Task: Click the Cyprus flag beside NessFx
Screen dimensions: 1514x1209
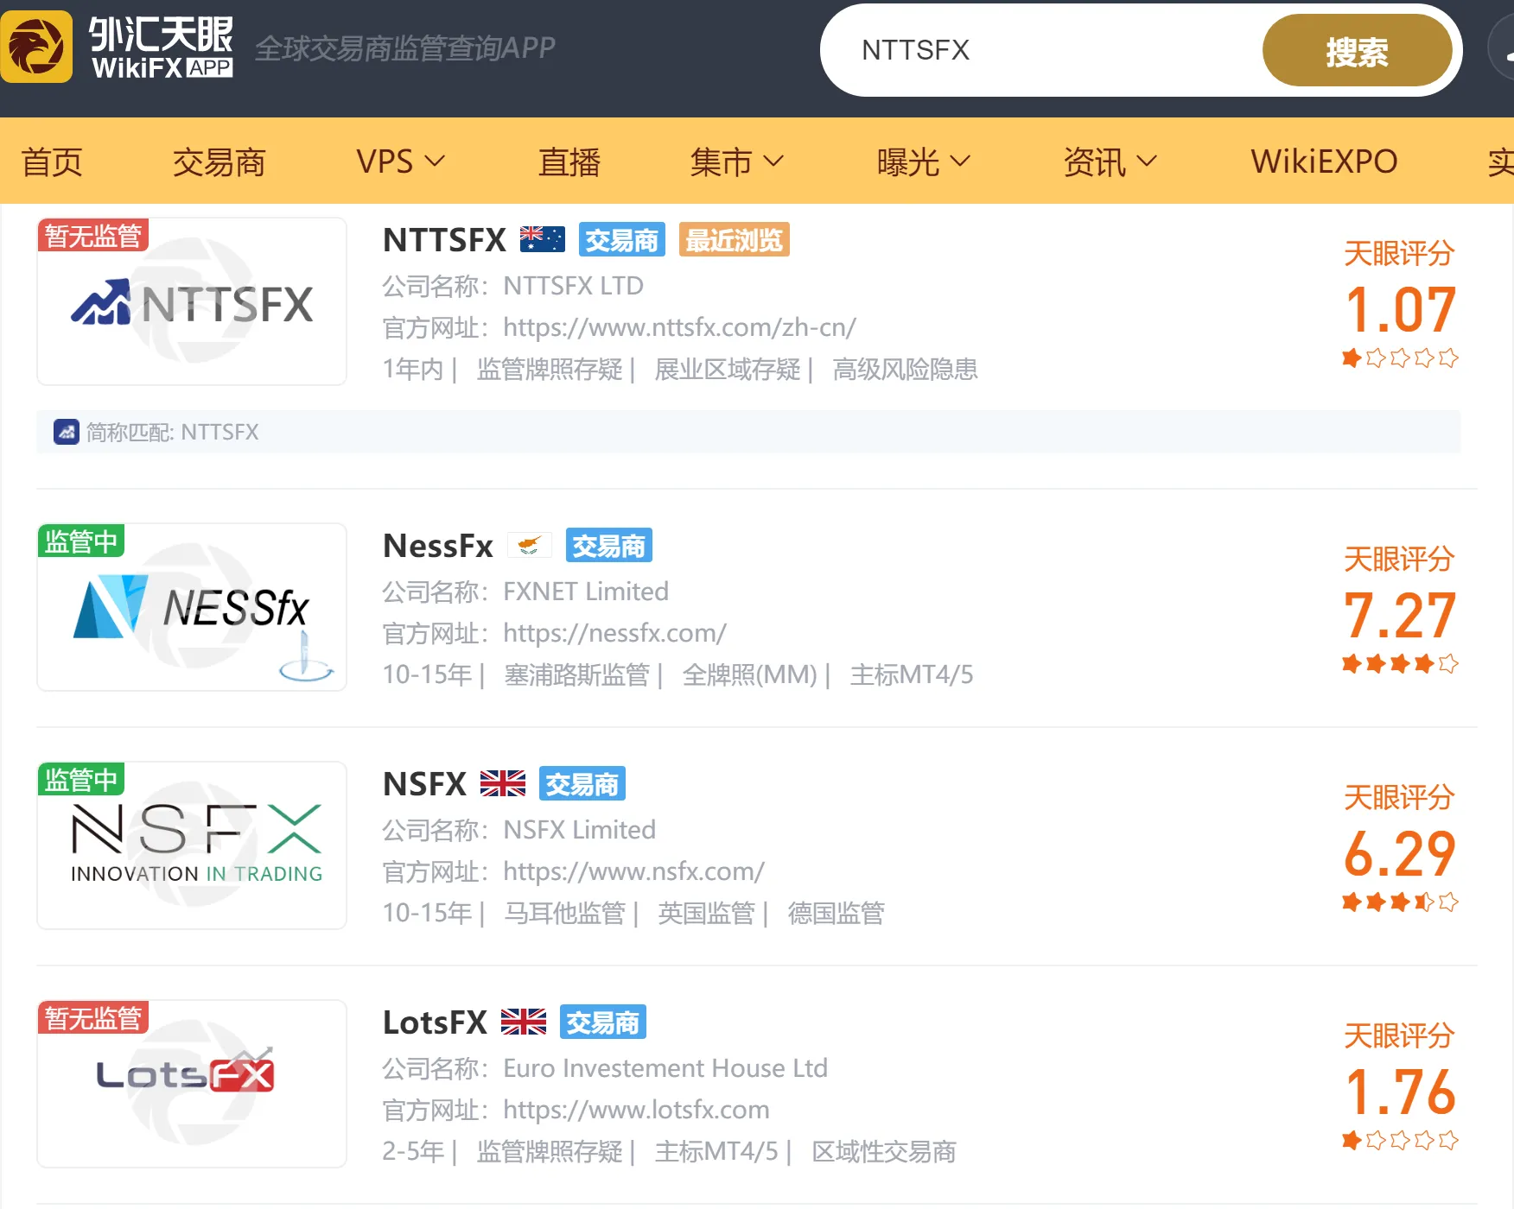Action: [x=529, y=545]
